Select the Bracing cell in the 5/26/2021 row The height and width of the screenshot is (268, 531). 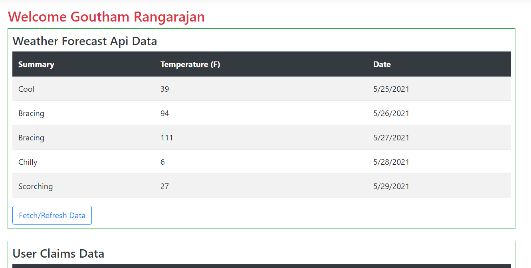coord(31,113)
